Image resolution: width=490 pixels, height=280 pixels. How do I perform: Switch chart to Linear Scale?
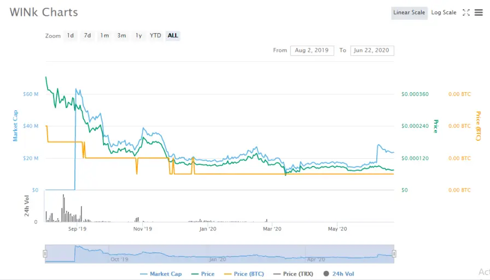(x=409, y=13)
